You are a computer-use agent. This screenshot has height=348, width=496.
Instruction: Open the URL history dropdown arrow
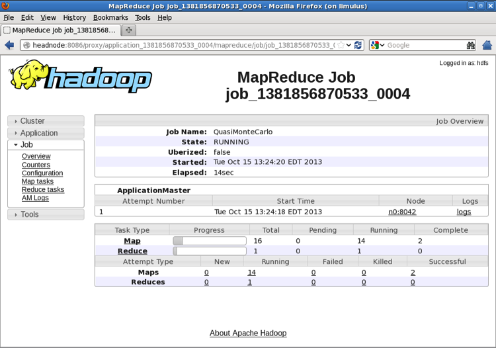point(349,45)
